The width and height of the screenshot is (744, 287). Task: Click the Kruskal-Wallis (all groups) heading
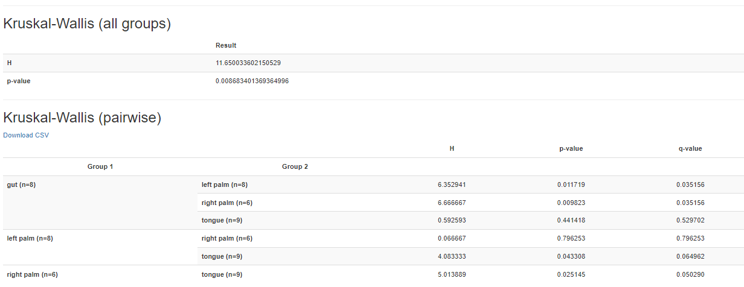87,24
